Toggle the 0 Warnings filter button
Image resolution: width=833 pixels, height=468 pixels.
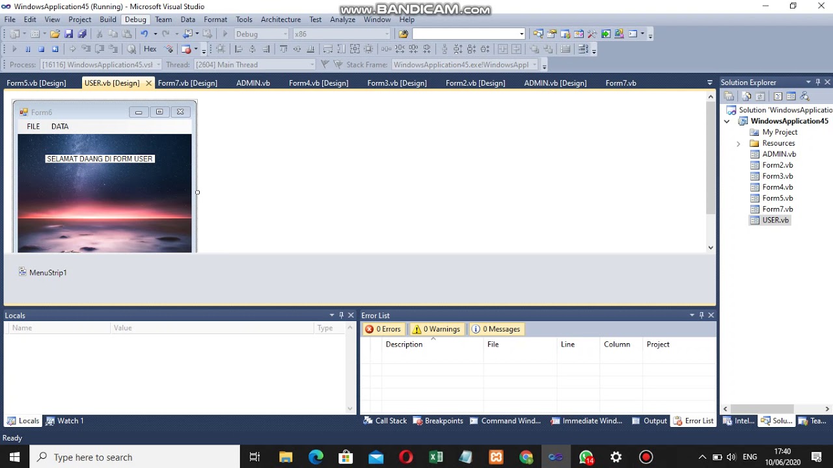pyautogui.click(x=436, y=329)
